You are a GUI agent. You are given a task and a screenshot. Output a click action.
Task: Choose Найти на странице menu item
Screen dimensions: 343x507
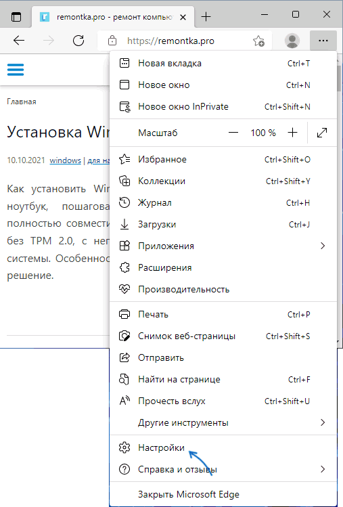(x=223, y=379)
